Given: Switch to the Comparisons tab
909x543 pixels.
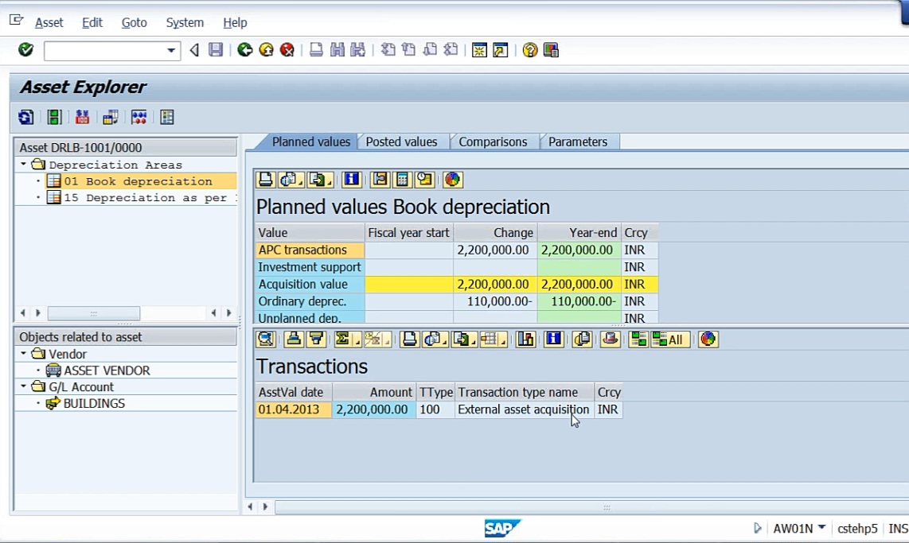Looking at the screenshot, I should click(493, 142).
